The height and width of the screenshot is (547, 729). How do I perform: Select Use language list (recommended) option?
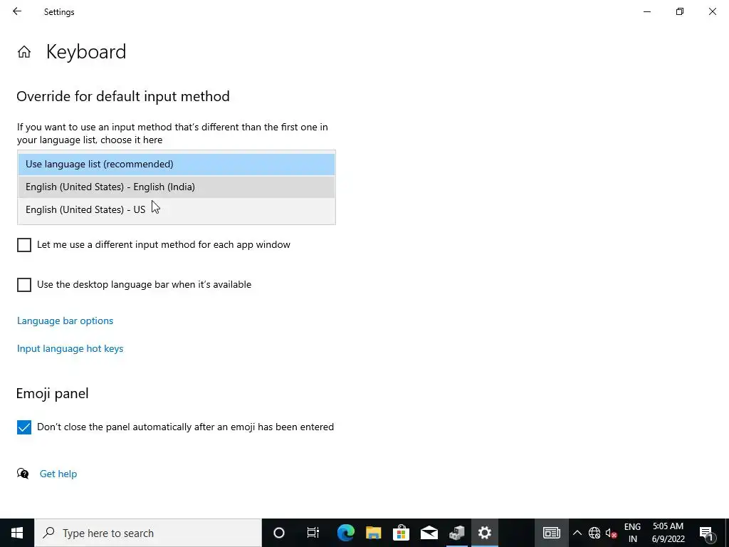point(177,165)
